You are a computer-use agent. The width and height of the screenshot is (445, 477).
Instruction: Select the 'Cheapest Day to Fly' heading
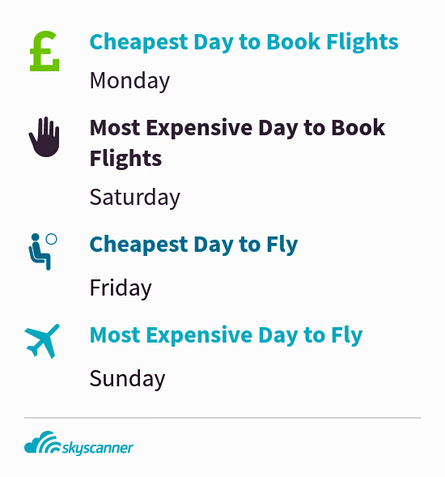click(x=193, y=245)
